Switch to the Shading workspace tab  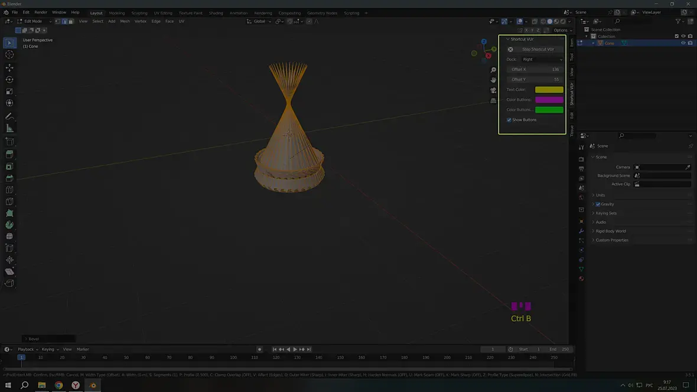[x=216, y=13]
